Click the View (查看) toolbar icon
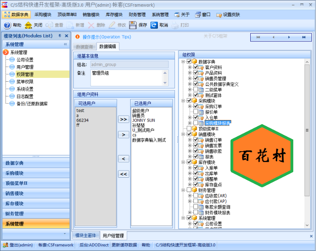 click(x=49, y=25)
